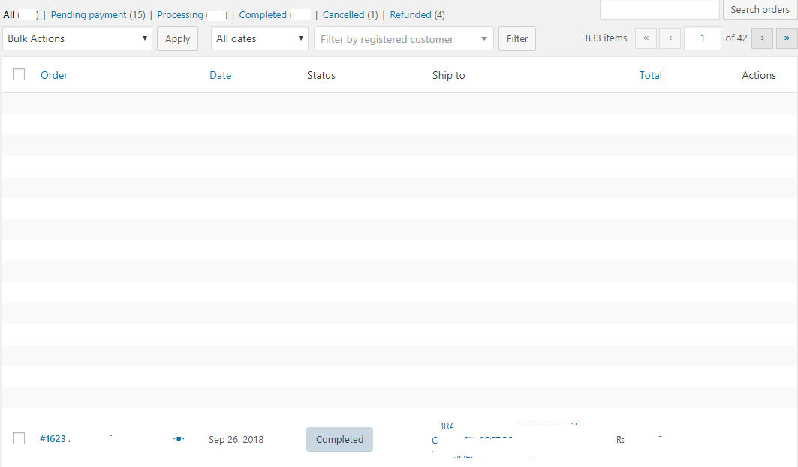798x467 pixels.
Task: Filter orders by Completed status
Action: tap(263, 15)
